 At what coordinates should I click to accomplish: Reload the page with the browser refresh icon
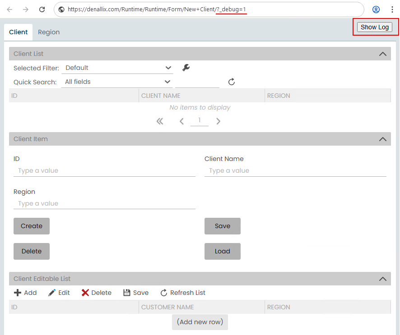click(x=42, y=9)
